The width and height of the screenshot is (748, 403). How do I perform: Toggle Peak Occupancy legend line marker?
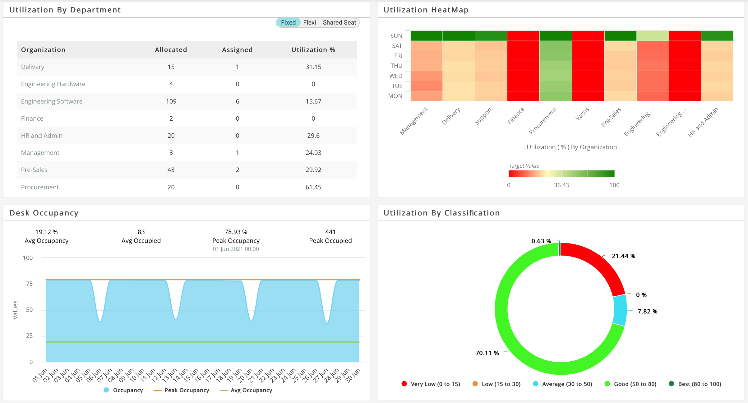point(158,390)
